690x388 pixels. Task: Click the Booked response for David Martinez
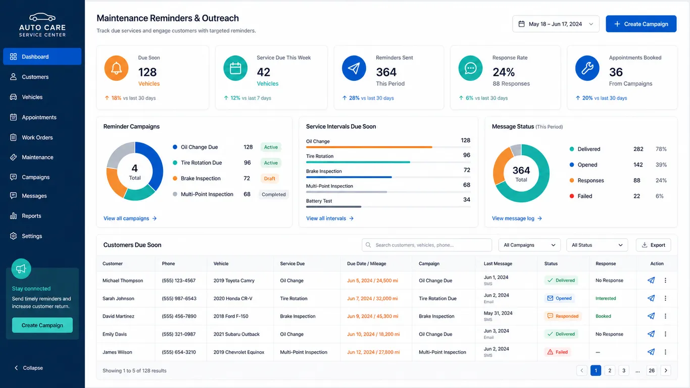pos(603,316)
